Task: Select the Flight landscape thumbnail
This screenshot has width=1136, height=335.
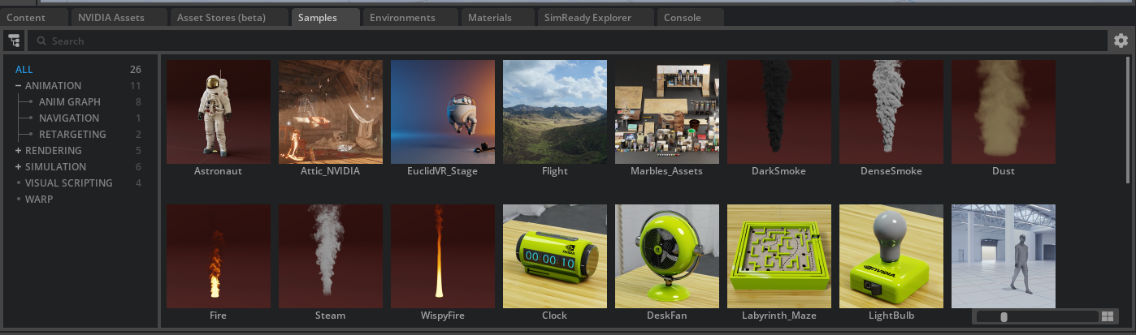Action: coord(555,112)
